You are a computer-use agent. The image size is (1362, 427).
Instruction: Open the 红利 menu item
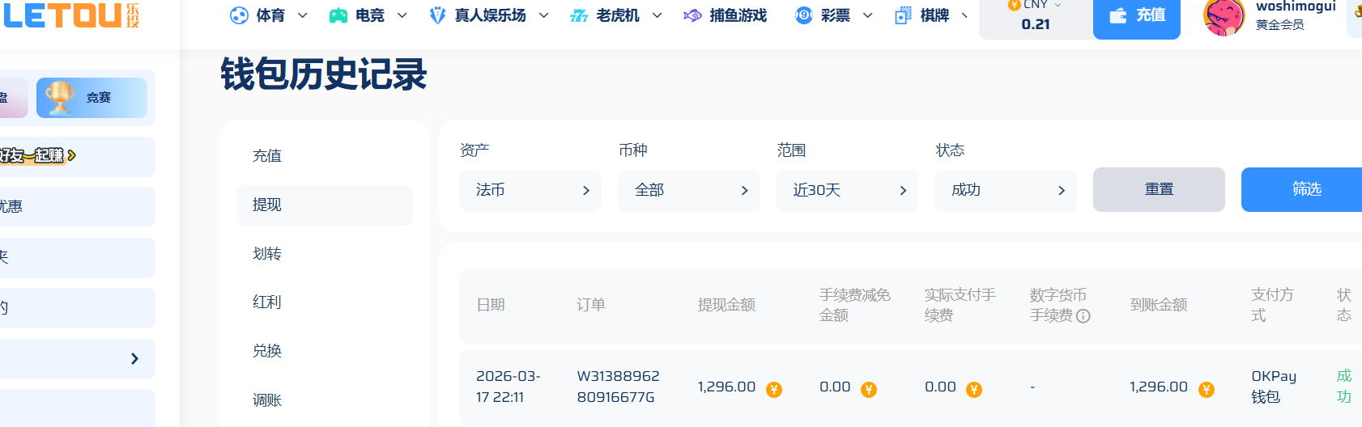(267, 302)
